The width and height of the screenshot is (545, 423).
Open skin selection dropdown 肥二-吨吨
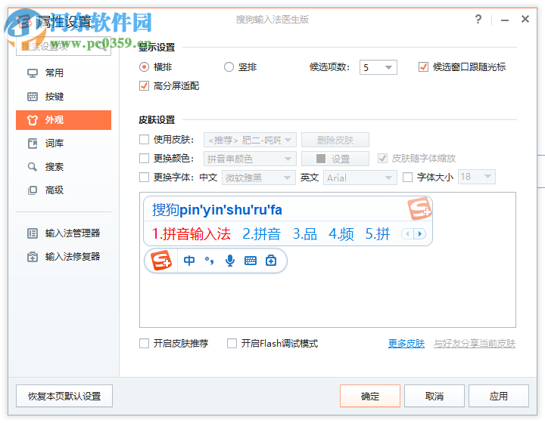click(250, 140)
